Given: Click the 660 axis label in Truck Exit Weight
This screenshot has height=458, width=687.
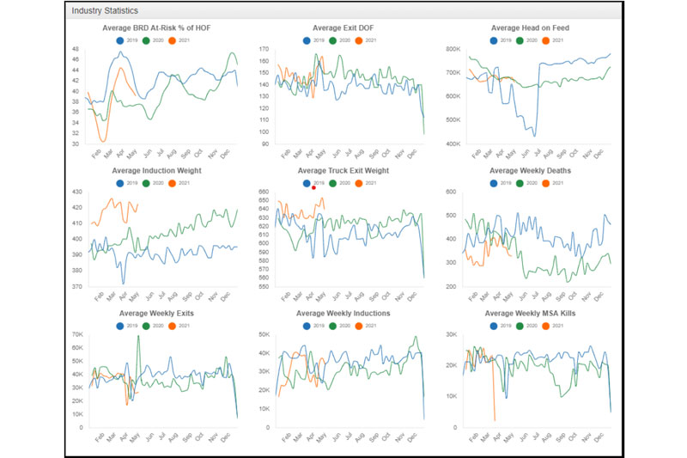Looking at the screenshot, I should click(x=264, y=192).
